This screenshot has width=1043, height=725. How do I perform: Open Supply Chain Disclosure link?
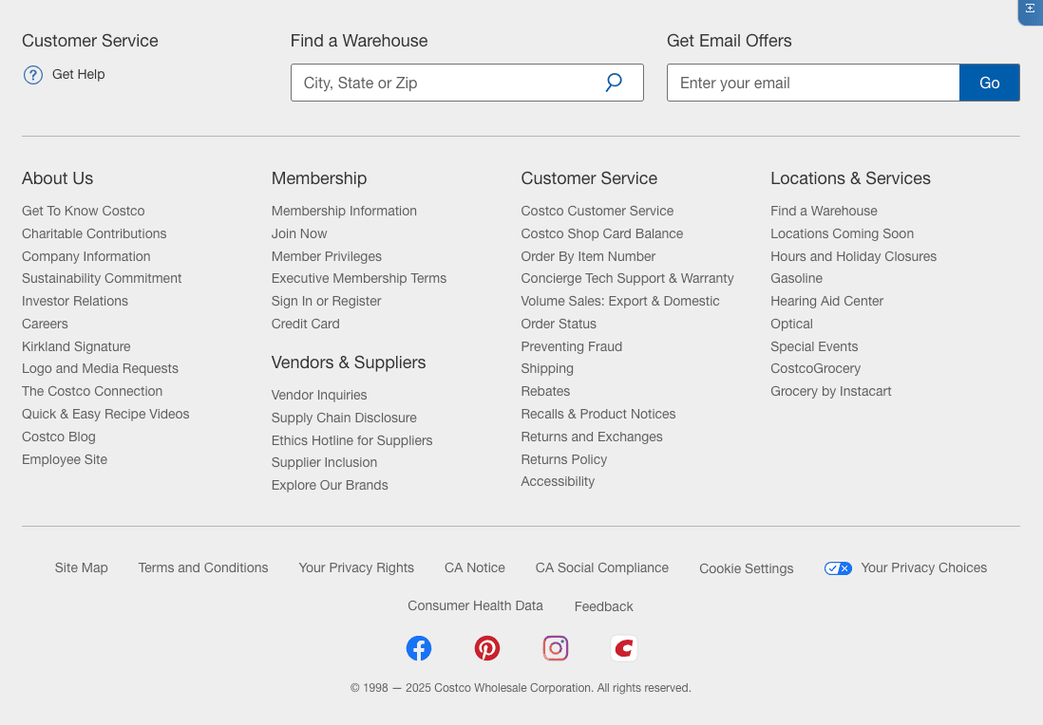click(344, 418)
